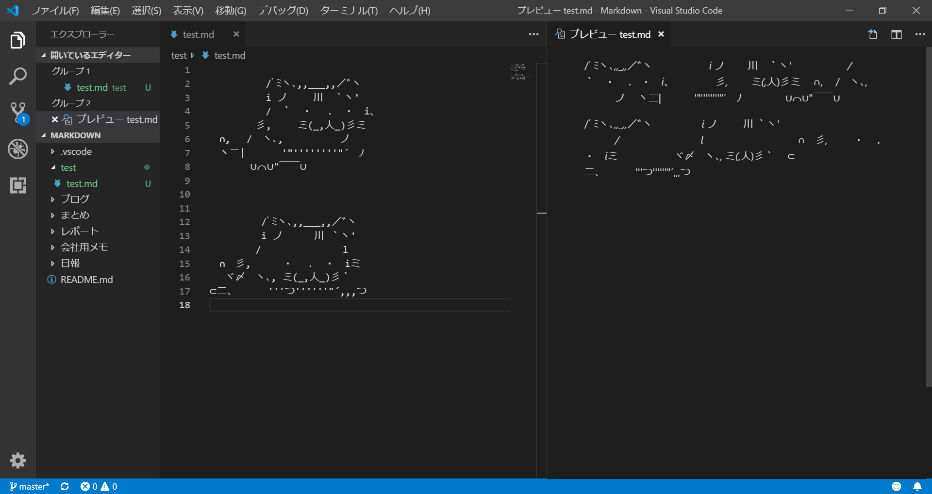Click the preview pane vertical scrollbar
Screen dimensions: 932x494
click(x=929, y=217)
